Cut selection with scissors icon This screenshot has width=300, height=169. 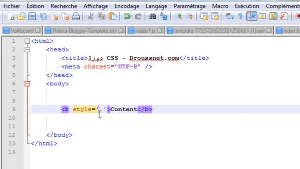[90, 16]
